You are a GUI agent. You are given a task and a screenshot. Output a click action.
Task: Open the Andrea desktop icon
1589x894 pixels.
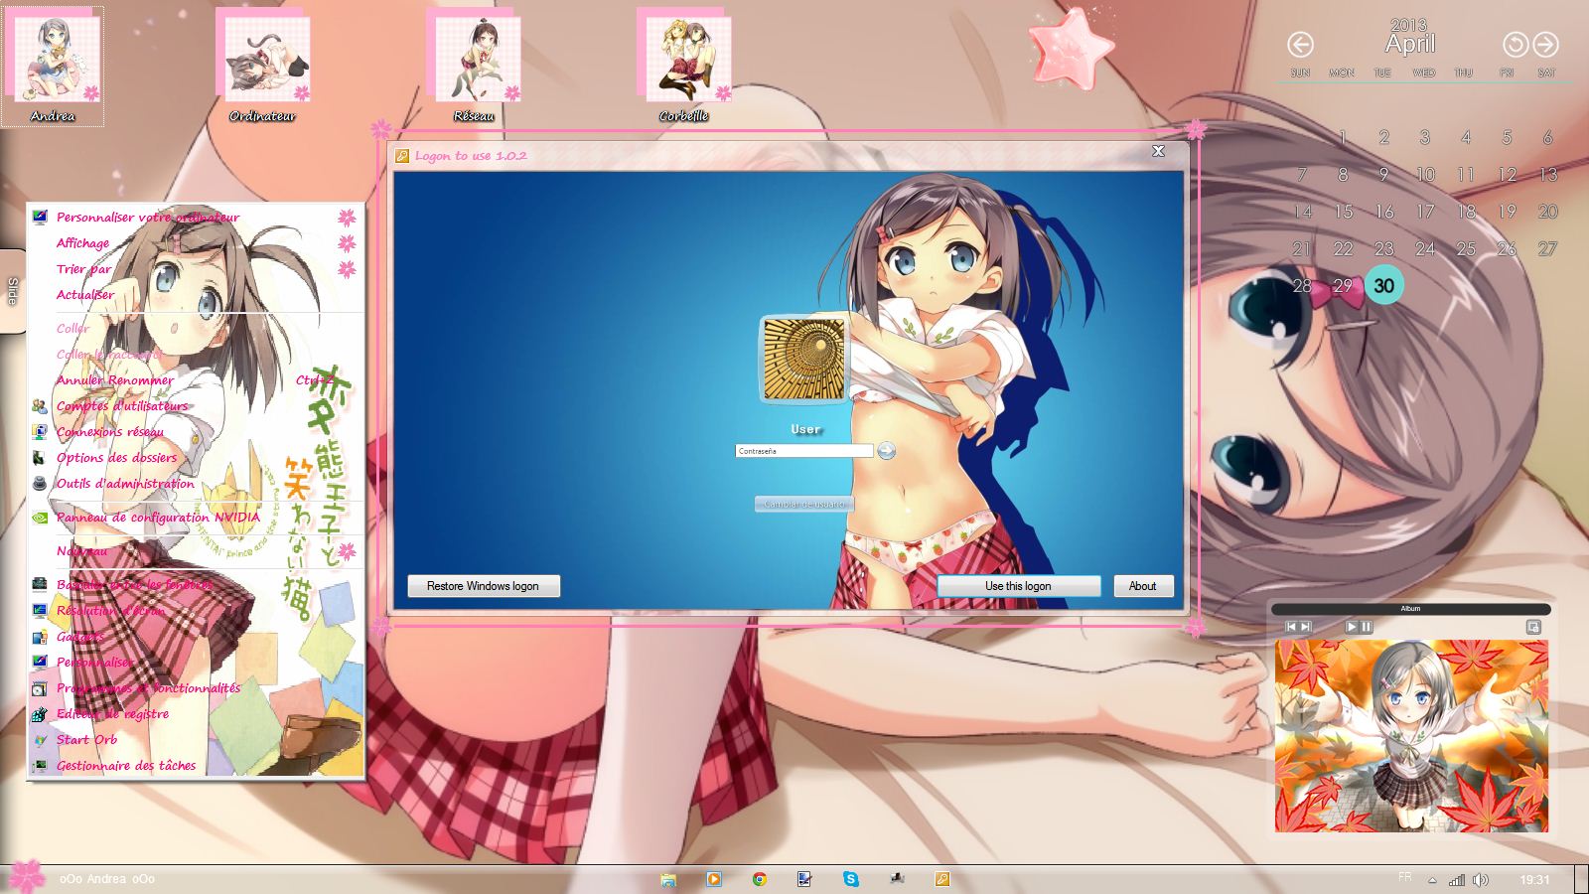[53, 66]
